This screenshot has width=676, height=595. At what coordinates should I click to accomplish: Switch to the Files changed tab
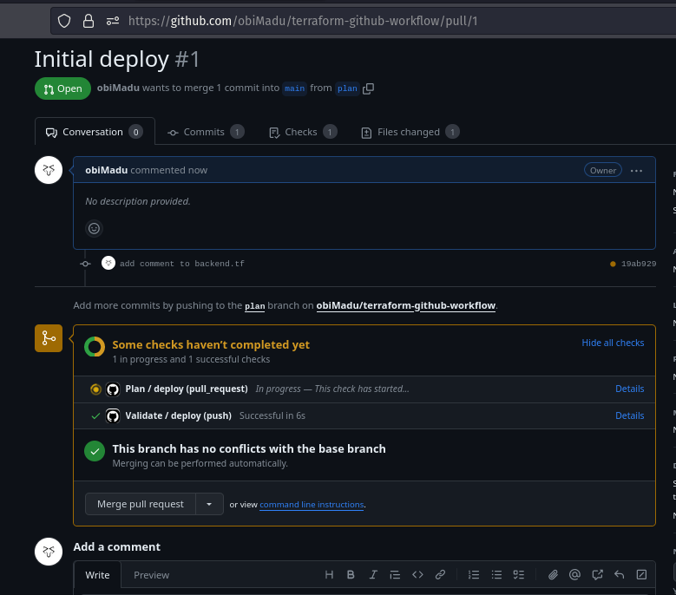pyautogui.click(x=410, y=132)
